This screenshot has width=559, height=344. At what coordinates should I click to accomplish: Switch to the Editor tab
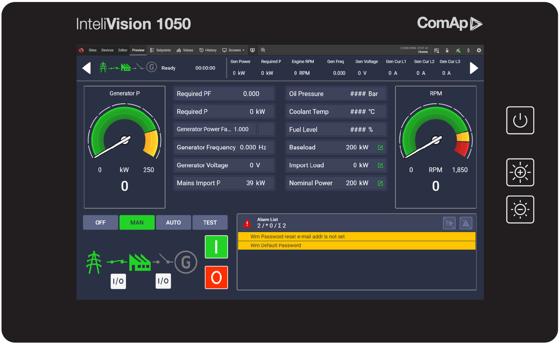[x=123, y=50]
